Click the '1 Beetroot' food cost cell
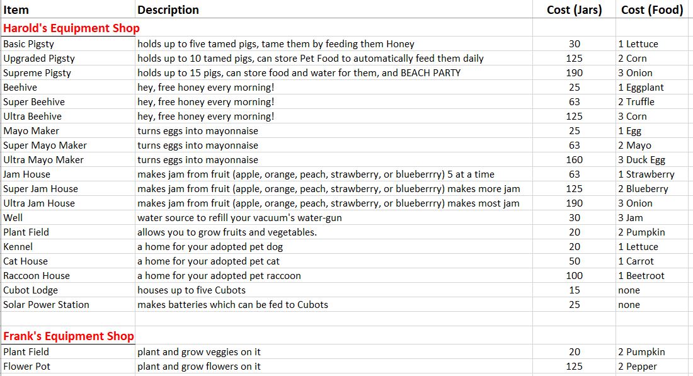Screen dimensions: 693x376 [x=641, y=276]
